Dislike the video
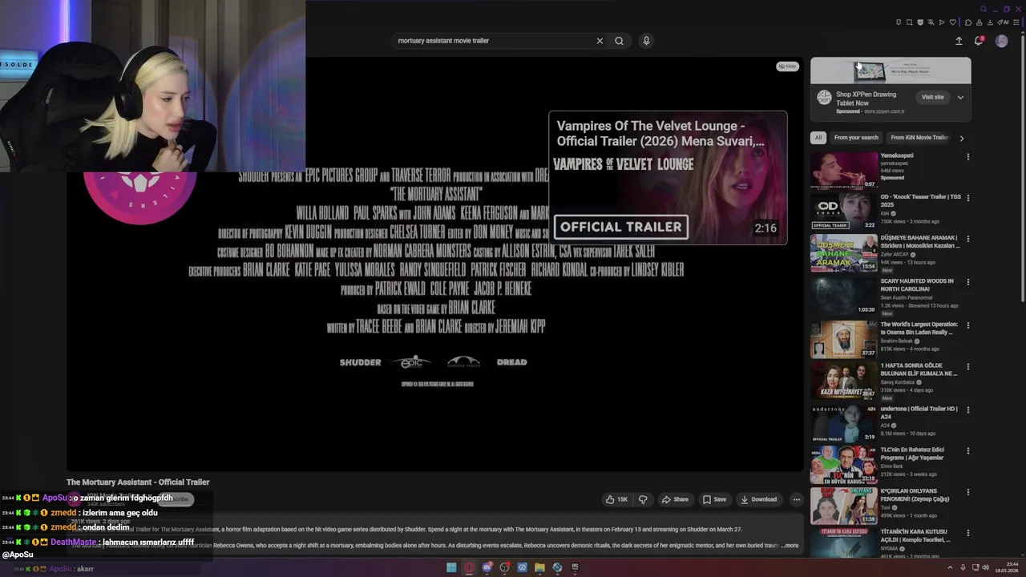This screenshot has width=1026, height=577. click(x=643, y=499)
